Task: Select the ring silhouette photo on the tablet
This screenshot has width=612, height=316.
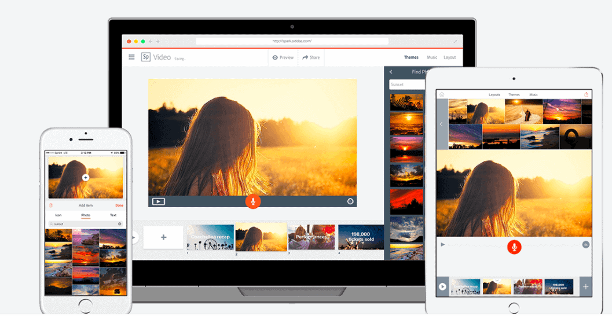Action: coord(576,137)
